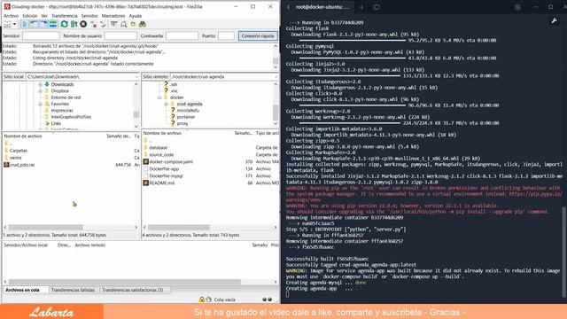
Task: Open the Transferencia menu
Action: pos(64,16)
